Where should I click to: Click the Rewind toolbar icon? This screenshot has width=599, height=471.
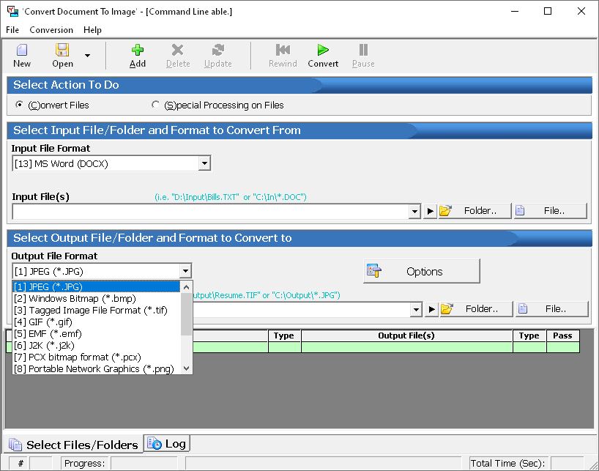tap(283, 50)
